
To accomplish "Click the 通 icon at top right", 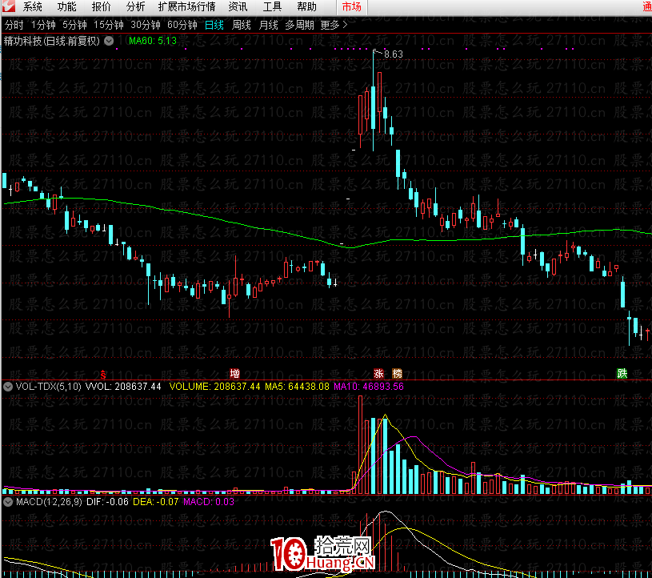I will 646,6.
